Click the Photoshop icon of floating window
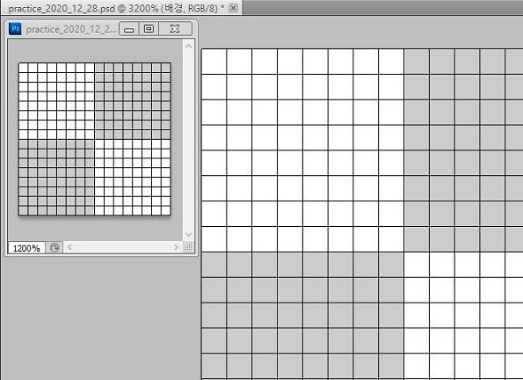523x380 pixels. 15,29
